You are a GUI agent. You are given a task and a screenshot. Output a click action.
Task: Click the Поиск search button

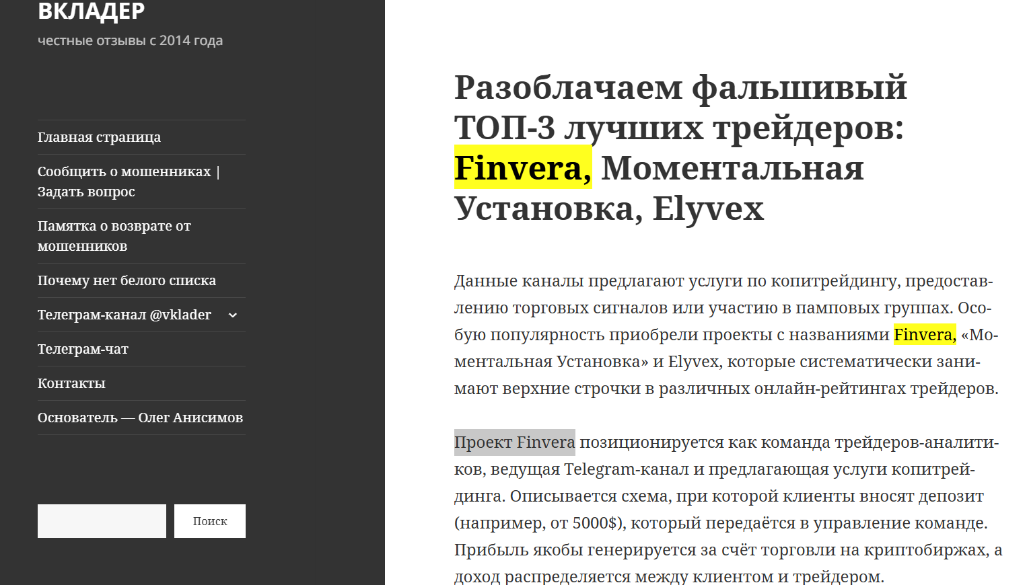[210, 521]
